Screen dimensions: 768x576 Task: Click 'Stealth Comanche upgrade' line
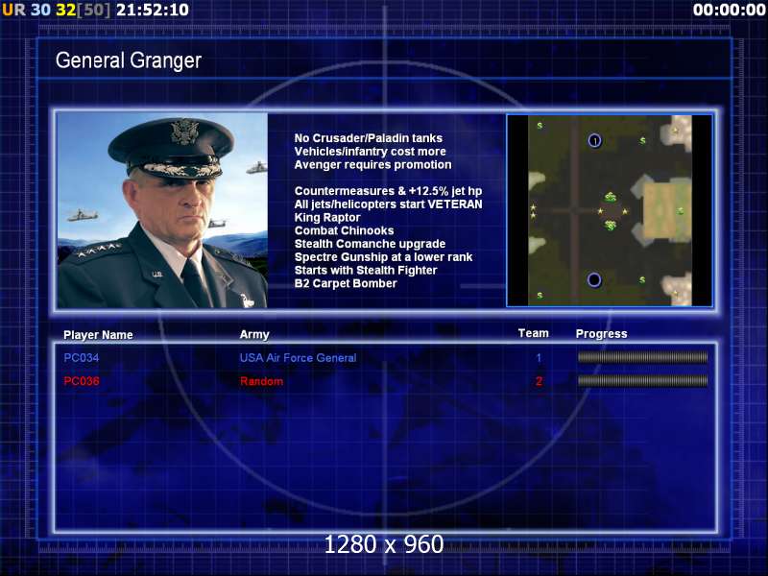click(x=370, y=244)
